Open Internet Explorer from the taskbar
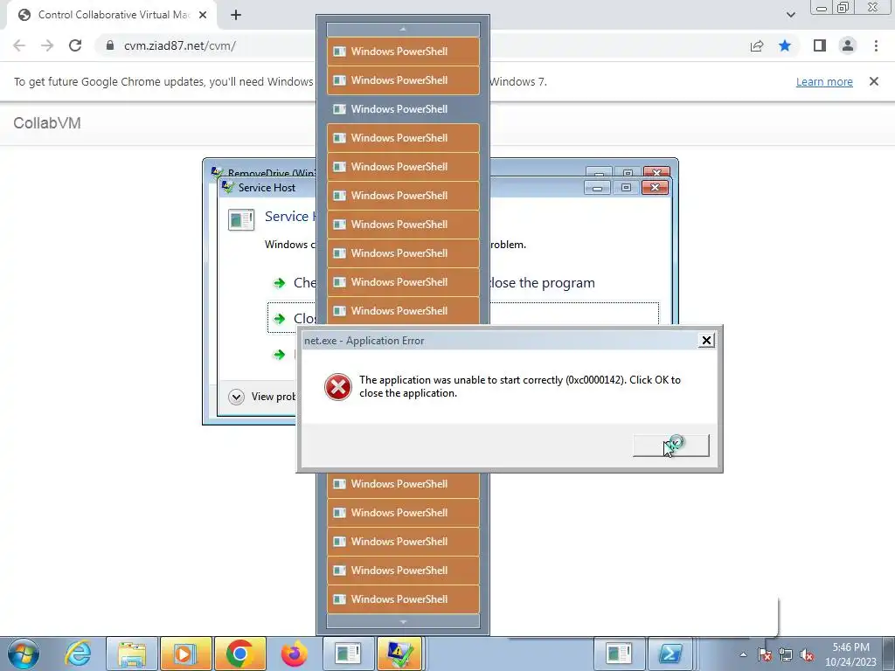The height and width of the screenshot is (671, 895). (78, 654)
